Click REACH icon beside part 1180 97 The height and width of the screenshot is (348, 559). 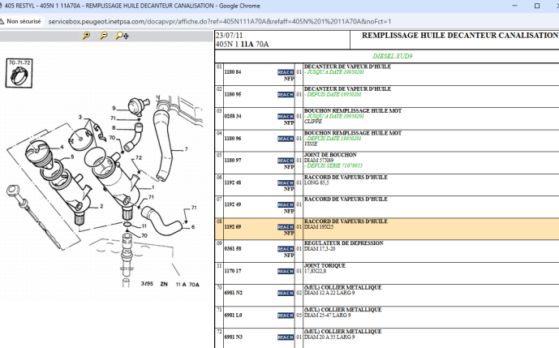[x=286, y=161]
